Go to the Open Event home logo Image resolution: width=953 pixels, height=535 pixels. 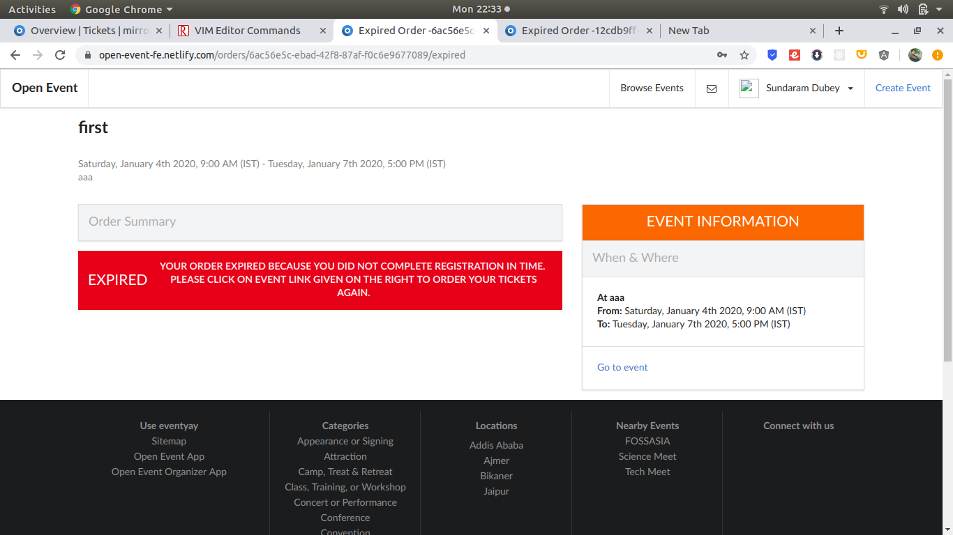(45, 88)
